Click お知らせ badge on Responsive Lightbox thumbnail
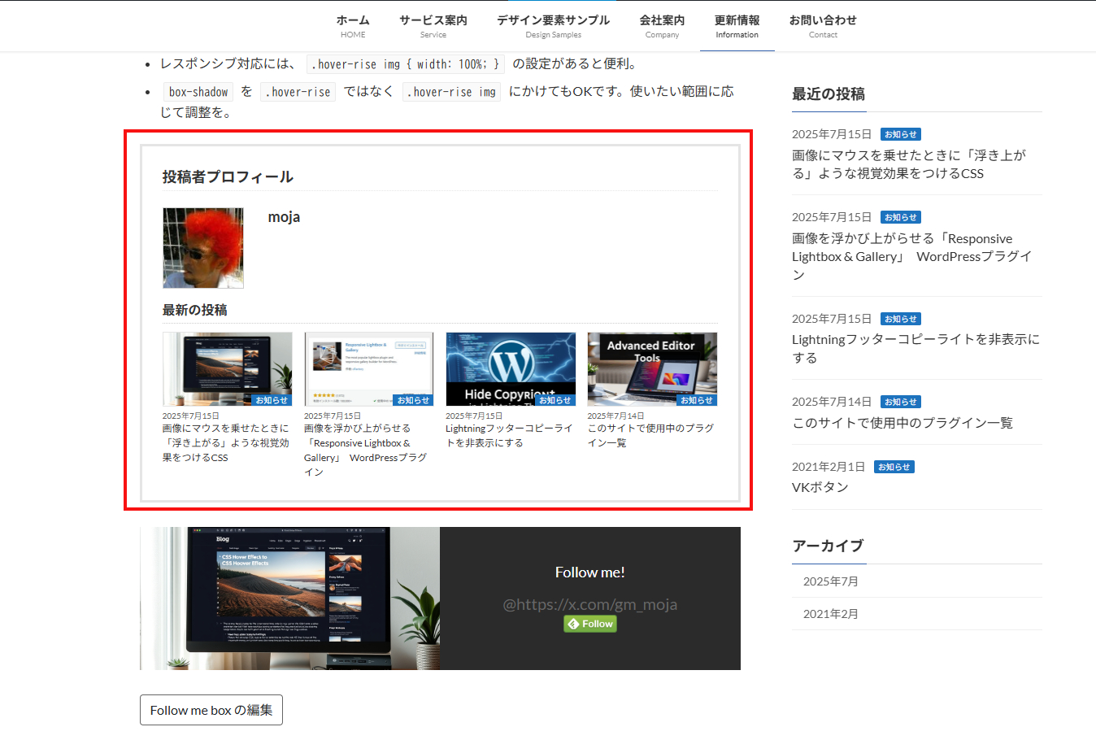Viewport: 1096px width, 740px height. (x=413, y=400)
